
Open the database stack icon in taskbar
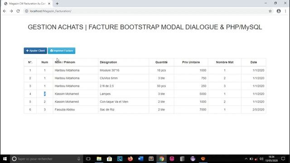click(182, 159)
